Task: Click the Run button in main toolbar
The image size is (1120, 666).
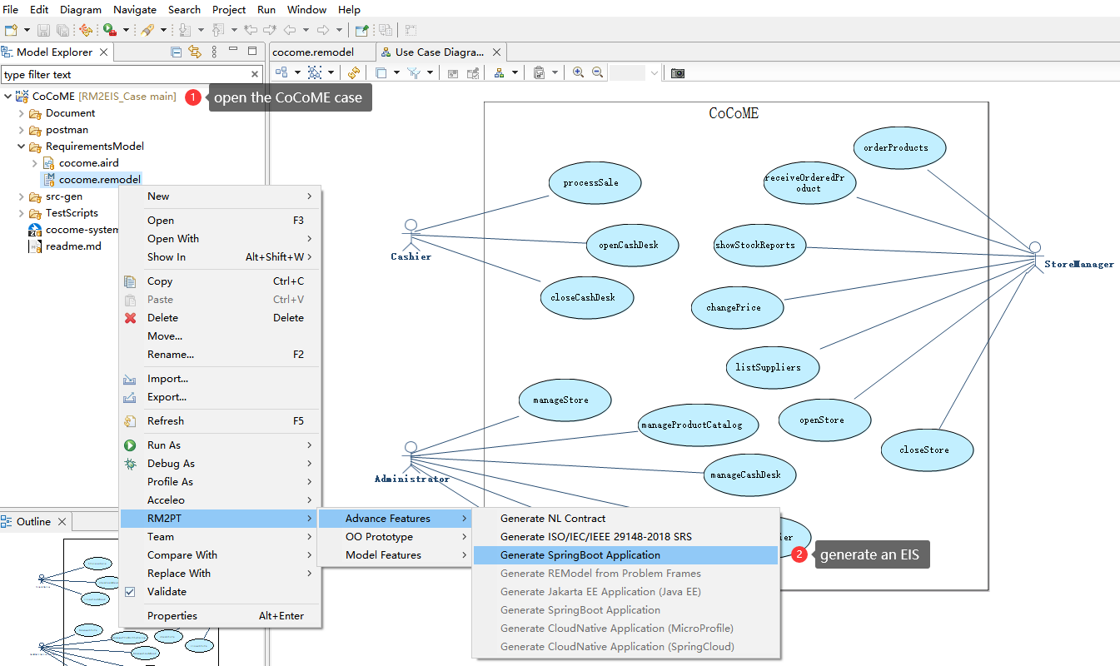Action: click(x=109, y=30)
